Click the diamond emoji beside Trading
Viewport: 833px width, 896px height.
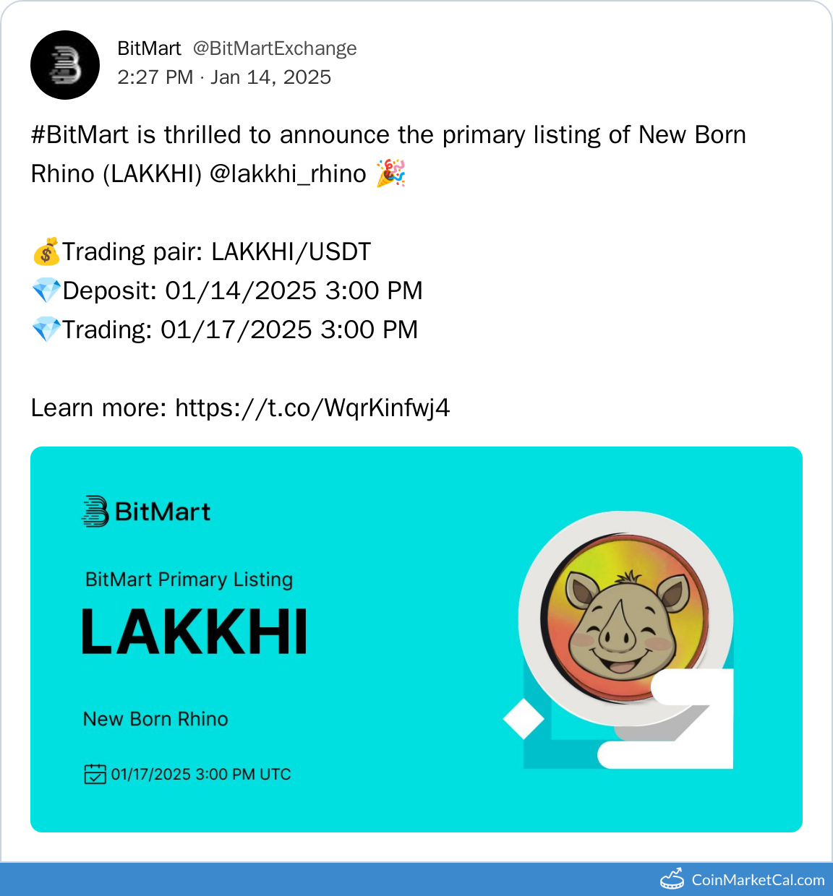[46, 330]
